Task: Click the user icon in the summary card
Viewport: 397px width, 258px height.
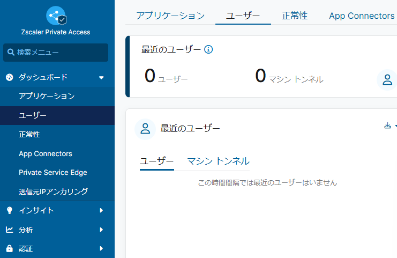Action: [387, 79]
